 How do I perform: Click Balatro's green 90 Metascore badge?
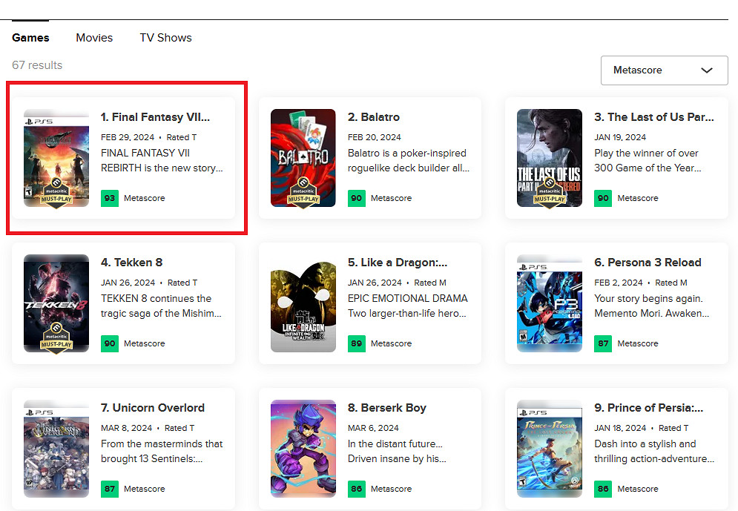(357, 198)
